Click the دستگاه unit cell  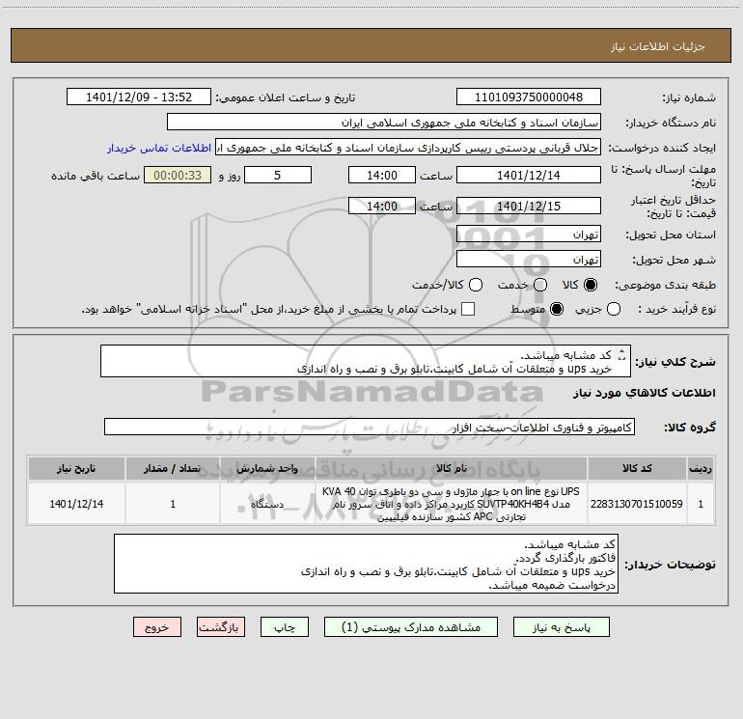pyautogui.click(x=267, y=504)
